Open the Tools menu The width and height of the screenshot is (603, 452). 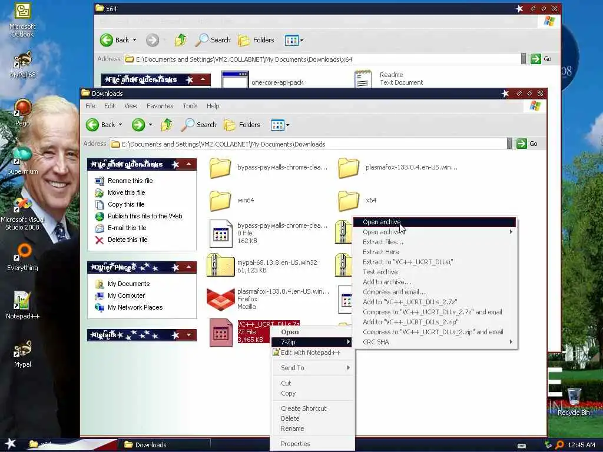pyautogui.click(x=190, y=106)
